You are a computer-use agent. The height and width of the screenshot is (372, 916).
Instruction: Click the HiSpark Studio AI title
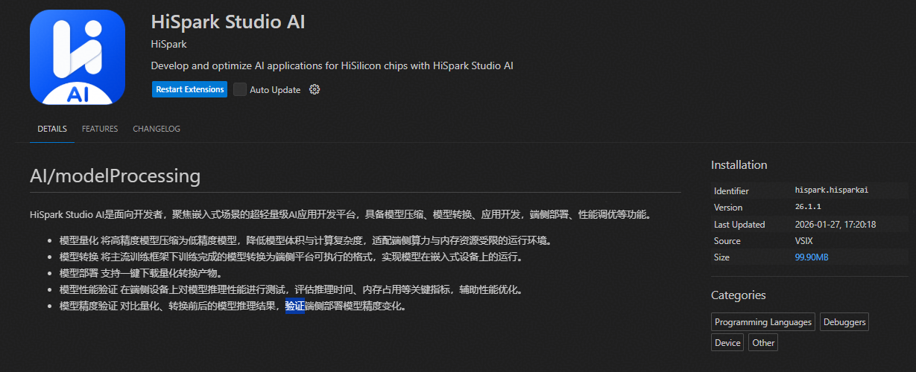228,22
